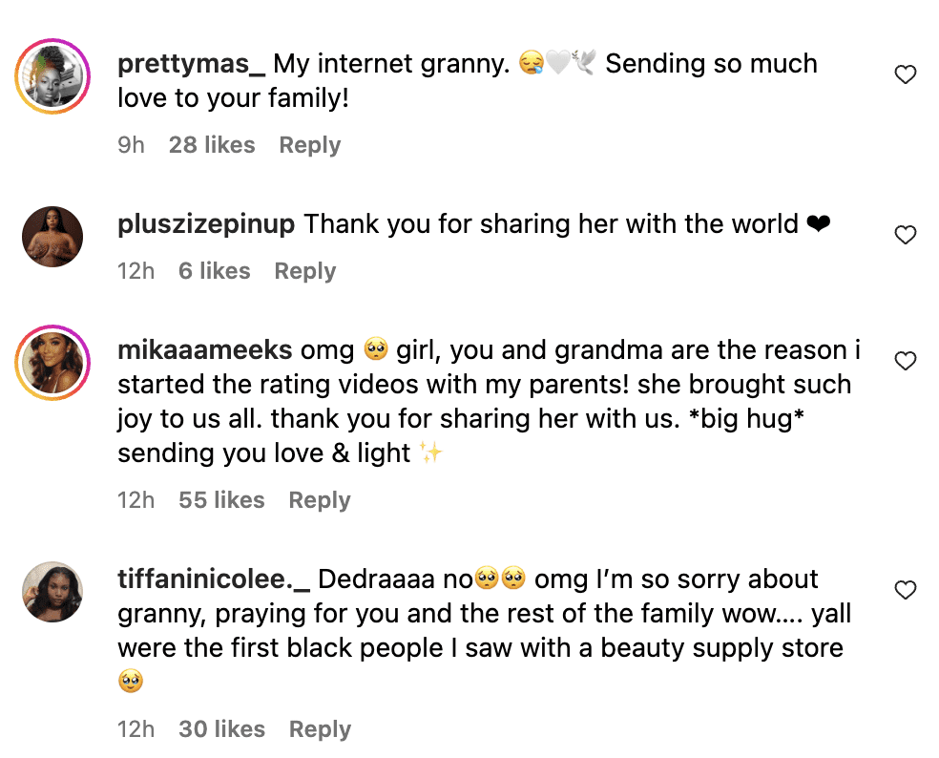View the 6 likes on pluszizepinup's comment
Screen dimensions: 939x758
[214, 270]
